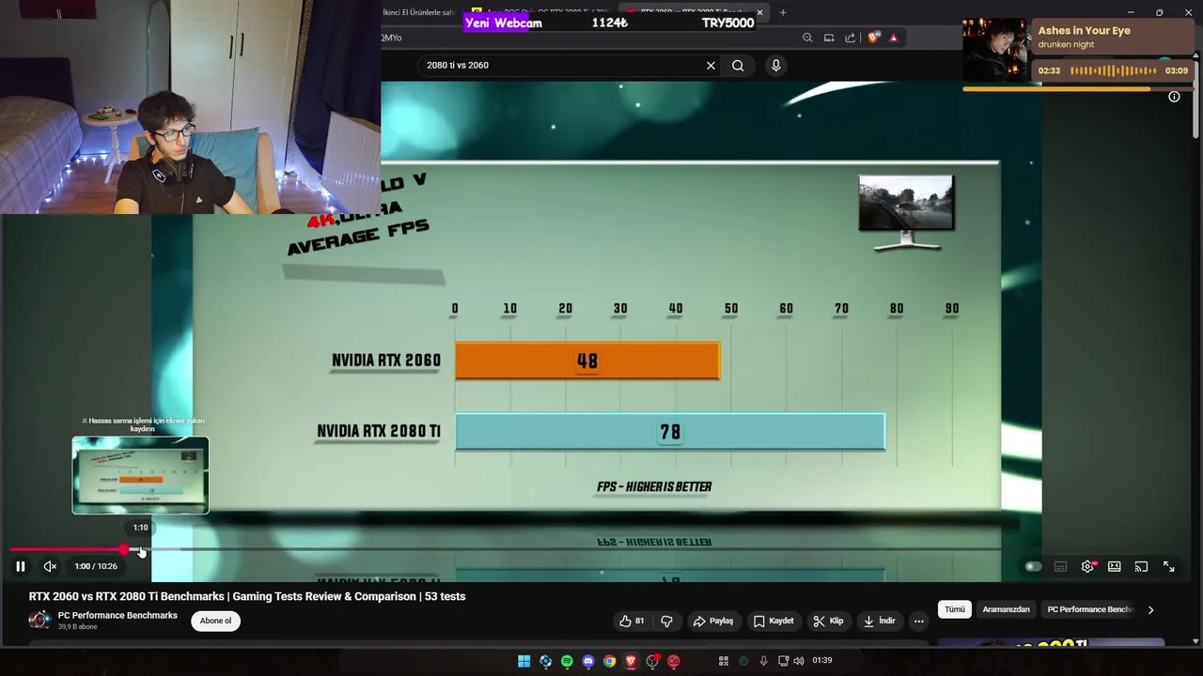Toggle the autoplay switch in player
This screenshot has width=1203, height=676.
[1033, 566]
